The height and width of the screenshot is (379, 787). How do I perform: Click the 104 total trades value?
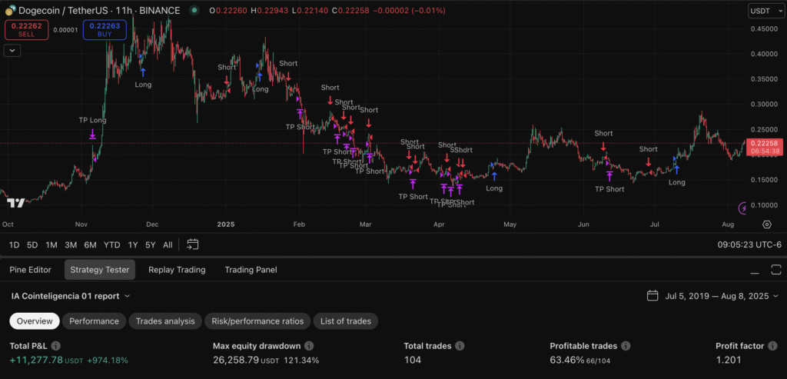[413, 360]
